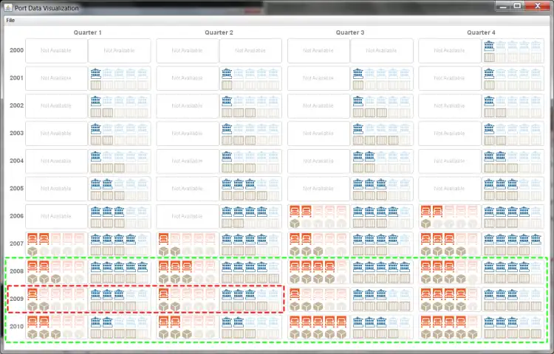Click the only faded ship in 2006 Quarter 2

pyautogui.click(x=273, y=211)
